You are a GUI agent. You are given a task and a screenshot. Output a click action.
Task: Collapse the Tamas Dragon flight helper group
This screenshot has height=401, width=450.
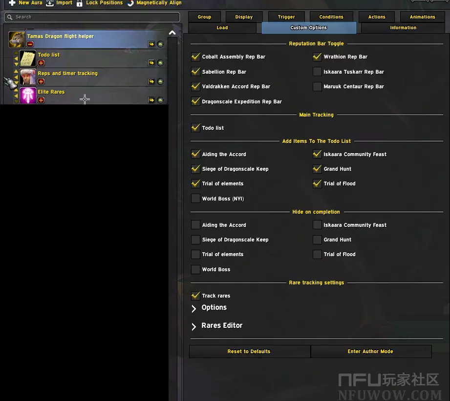coord(30,44)
